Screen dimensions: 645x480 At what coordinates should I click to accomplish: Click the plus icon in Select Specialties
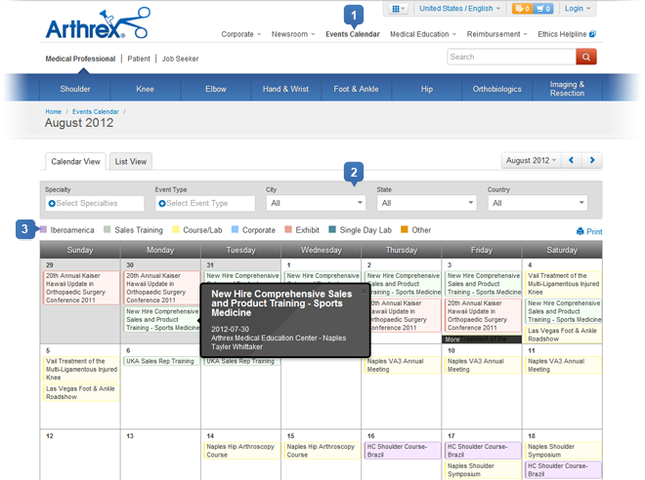52,203
